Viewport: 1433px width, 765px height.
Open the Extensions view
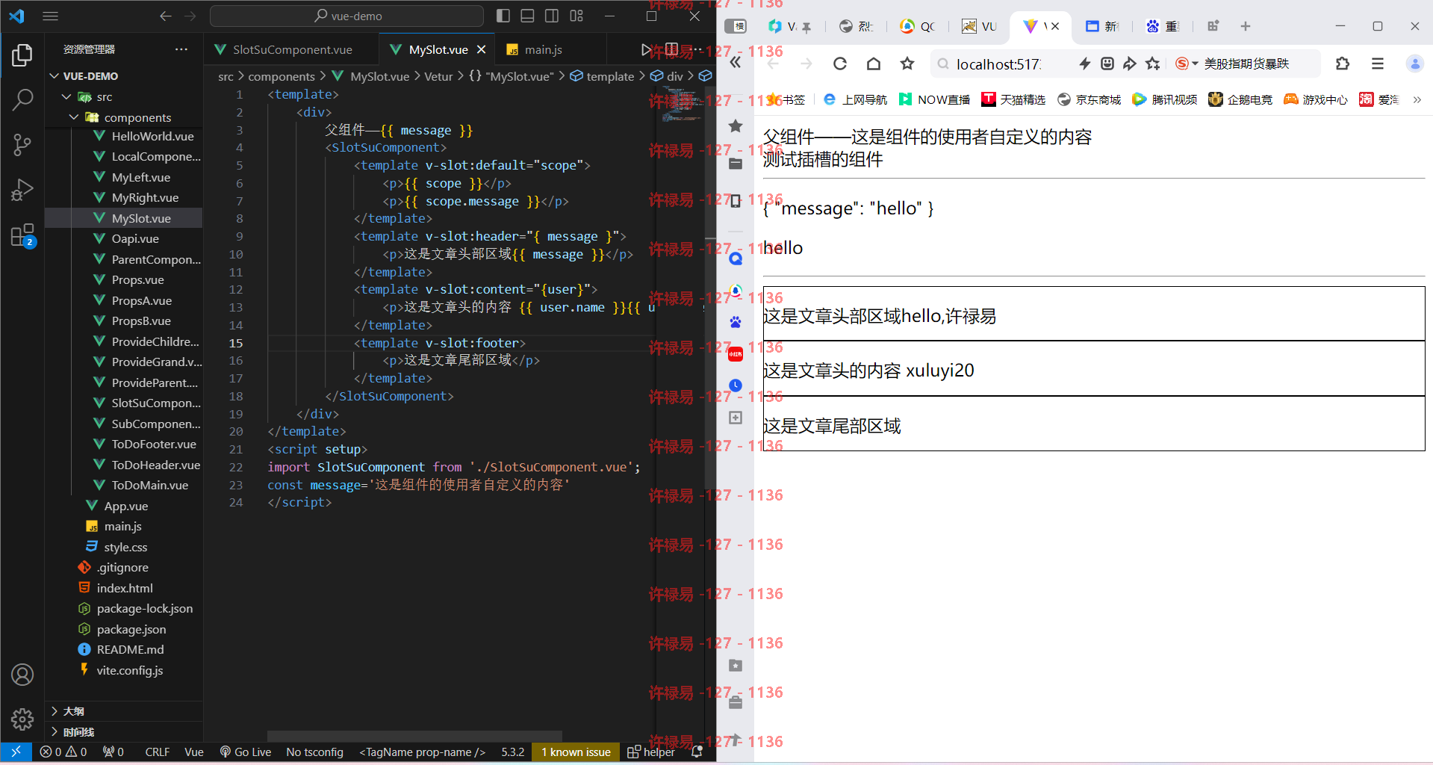(22, 235)
